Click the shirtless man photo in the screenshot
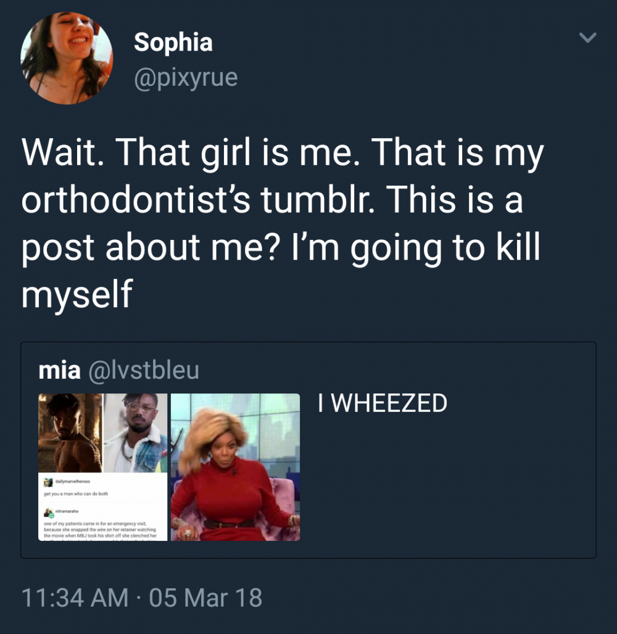 70,433
